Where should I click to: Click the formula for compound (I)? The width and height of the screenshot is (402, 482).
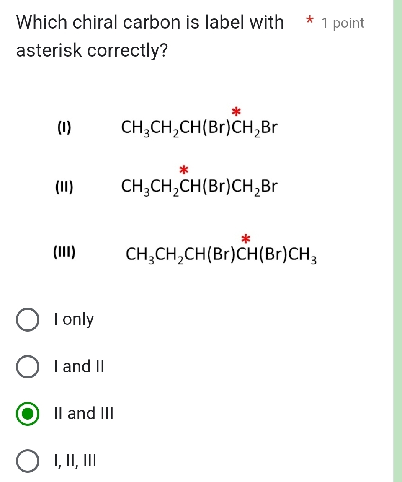[200, 127]
